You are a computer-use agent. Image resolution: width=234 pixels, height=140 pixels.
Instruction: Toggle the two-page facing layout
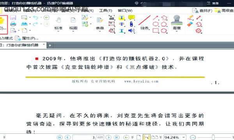point(155,137)
